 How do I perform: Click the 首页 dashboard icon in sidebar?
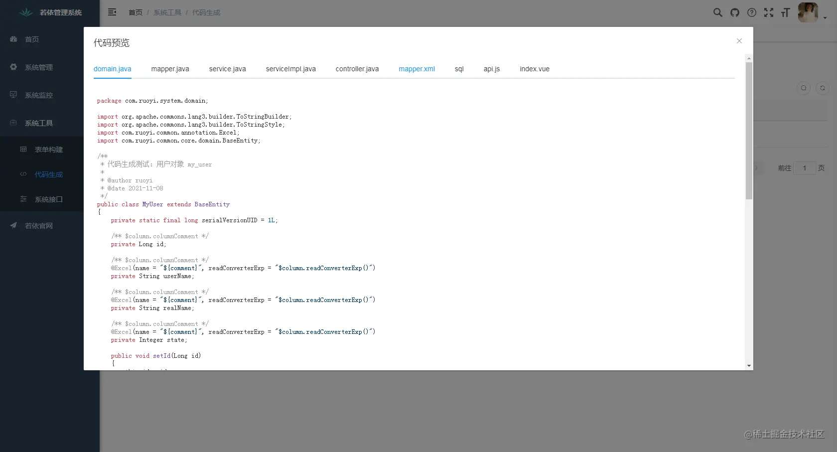point(13,39)
